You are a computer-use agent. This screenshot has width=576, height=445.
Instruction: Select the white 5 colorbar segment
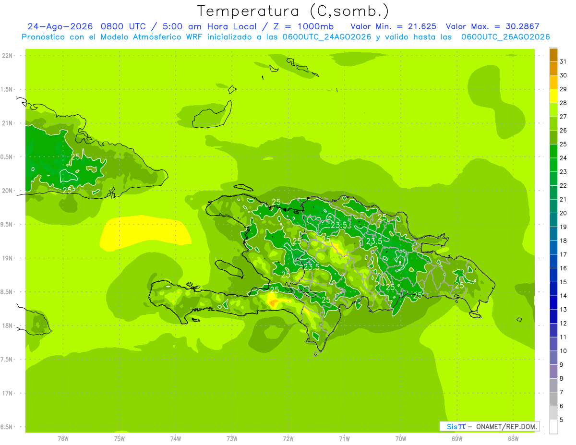[x=553, y=427]
